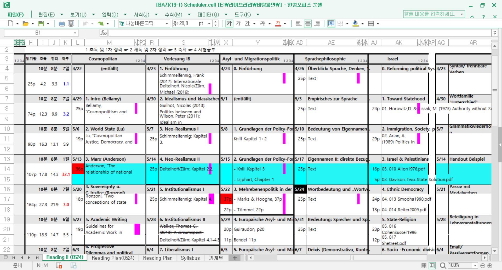502x270 pixels.
Task: Click the horizontal scrollbar thumb
Action: [352, 258]
